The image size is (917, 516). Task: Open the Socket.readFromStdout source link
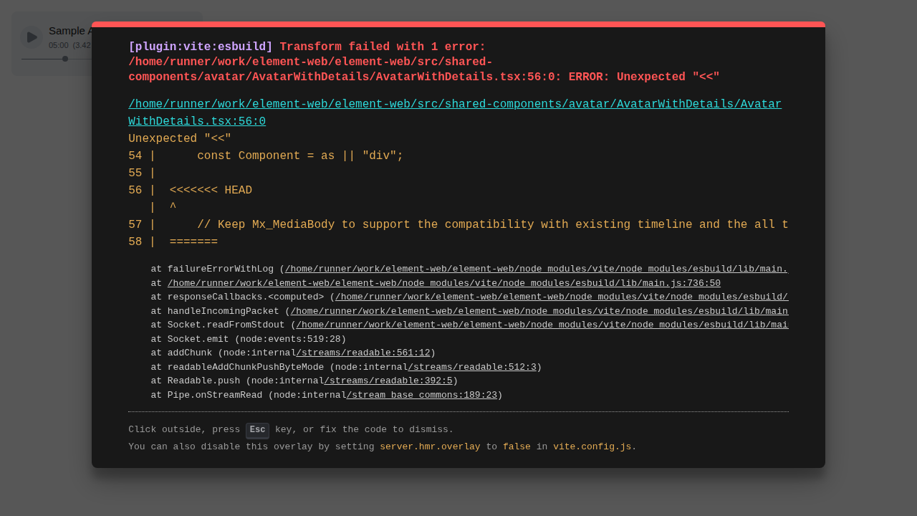[x=541, y=325]
